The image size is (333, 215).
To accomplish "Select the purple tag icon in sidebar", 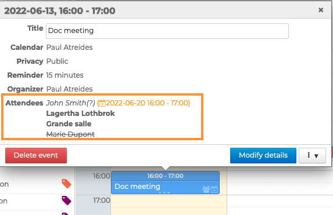I will click(66, 201).
